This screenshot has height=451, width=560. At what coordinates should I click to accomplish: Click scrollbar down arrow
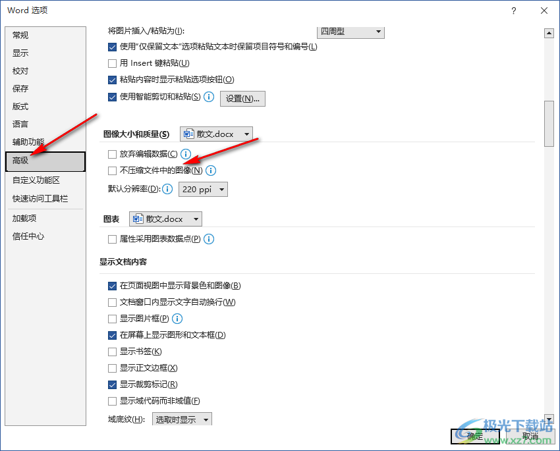tap(549, 419)
